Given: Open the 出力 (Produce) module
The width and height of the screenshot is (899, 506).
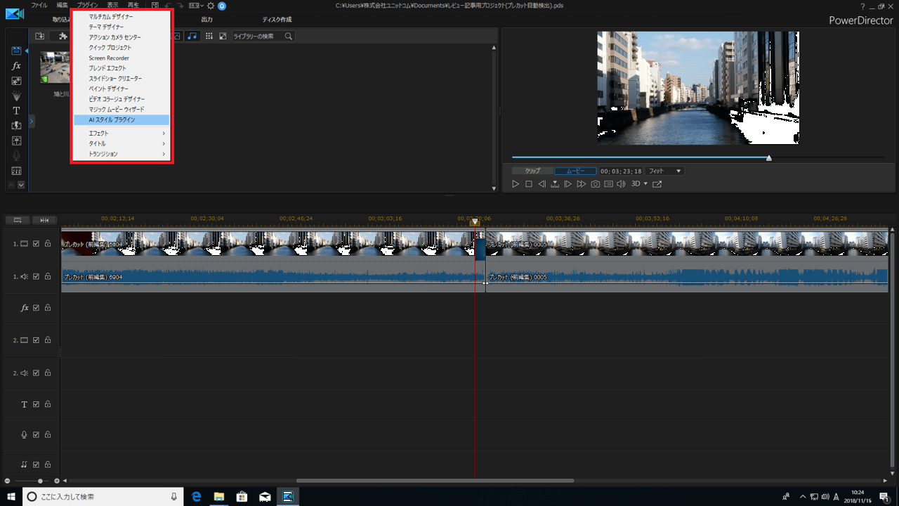Looking at the screenshot, I should click(206, 20).
